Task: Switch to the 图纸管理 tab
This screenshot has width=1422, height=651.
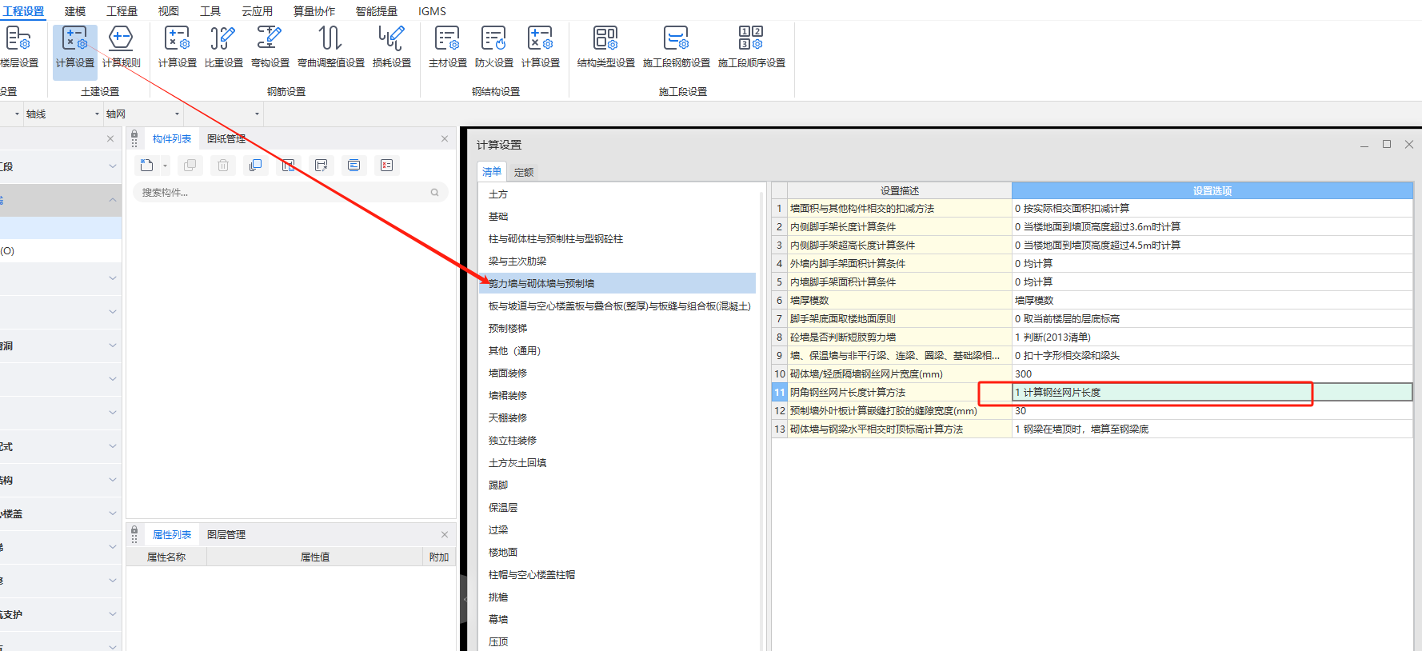Action: 226,139
